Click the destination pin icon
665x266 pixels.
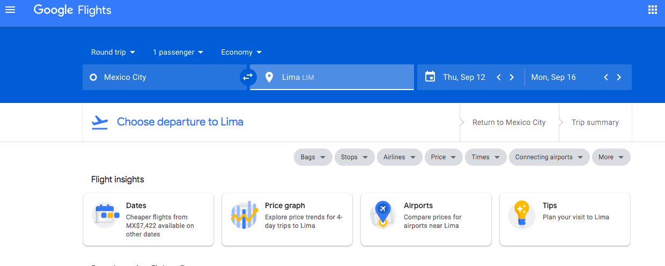tap(269, 77)
